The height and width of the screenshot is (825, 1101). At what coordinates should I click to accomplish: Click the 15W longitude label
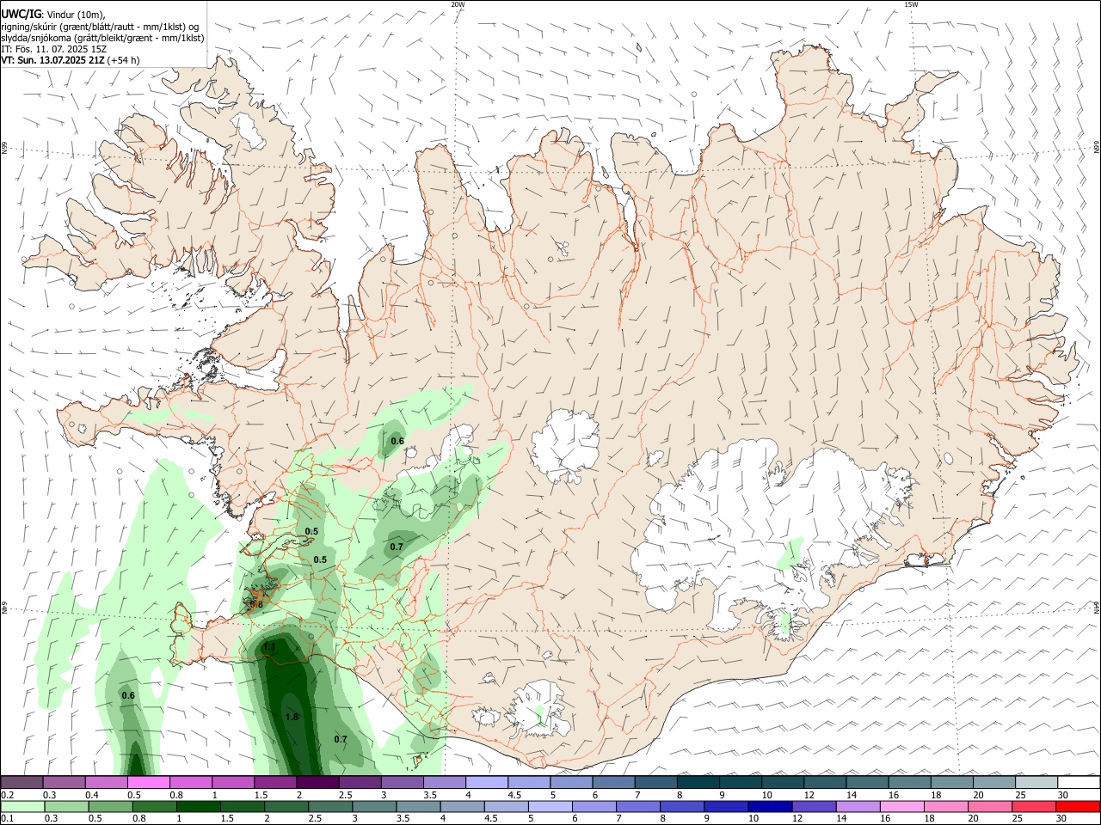pos(911,4)
